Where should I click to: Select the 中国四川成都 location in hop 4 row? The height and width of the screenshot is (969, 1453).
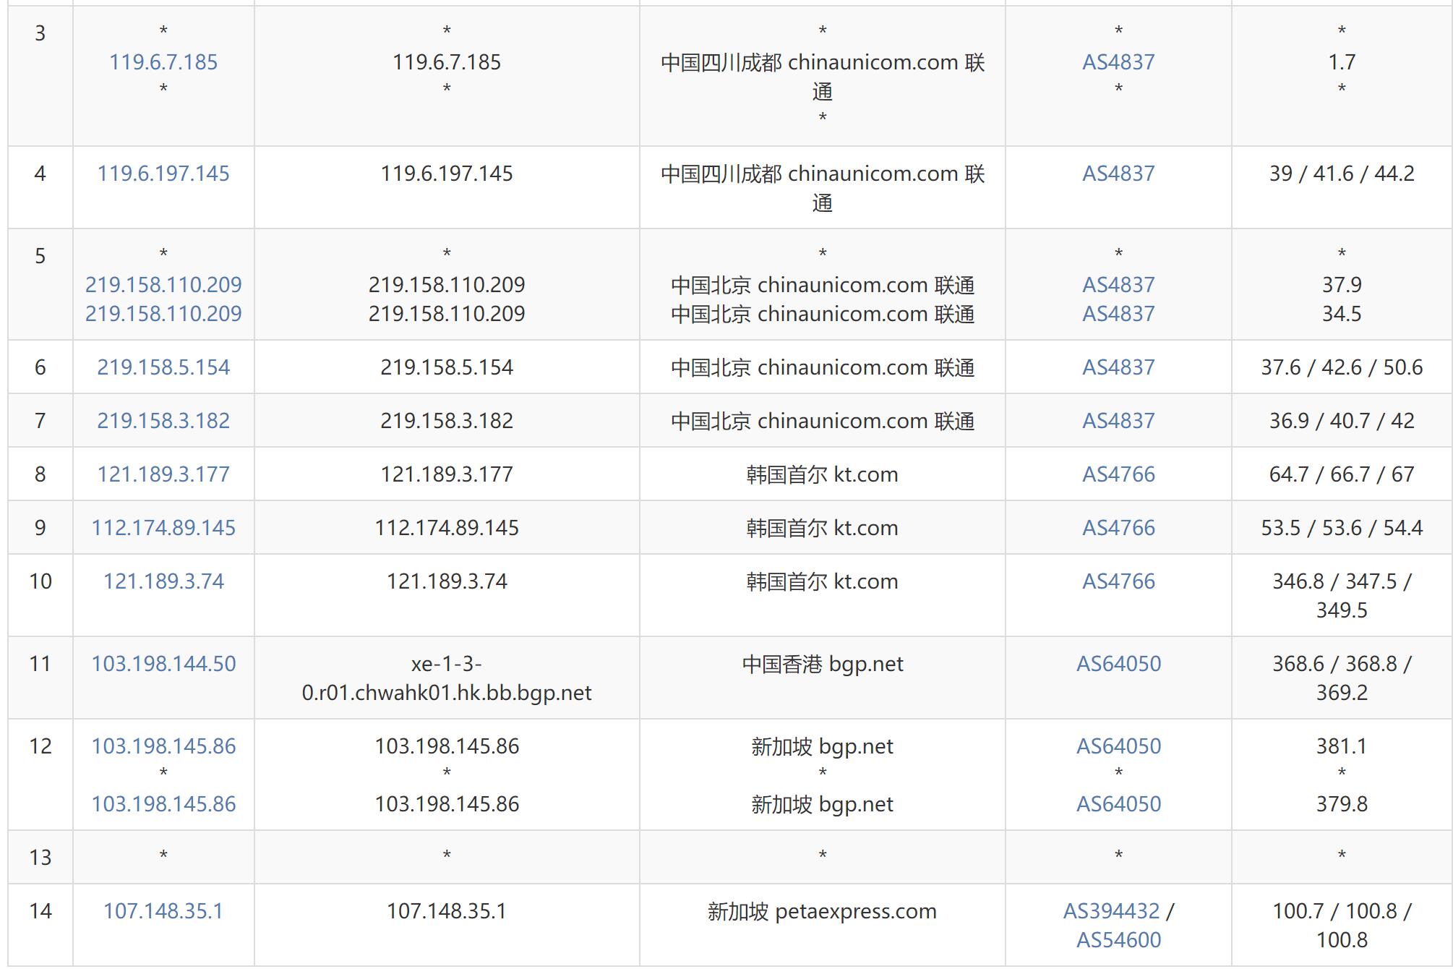823,188
